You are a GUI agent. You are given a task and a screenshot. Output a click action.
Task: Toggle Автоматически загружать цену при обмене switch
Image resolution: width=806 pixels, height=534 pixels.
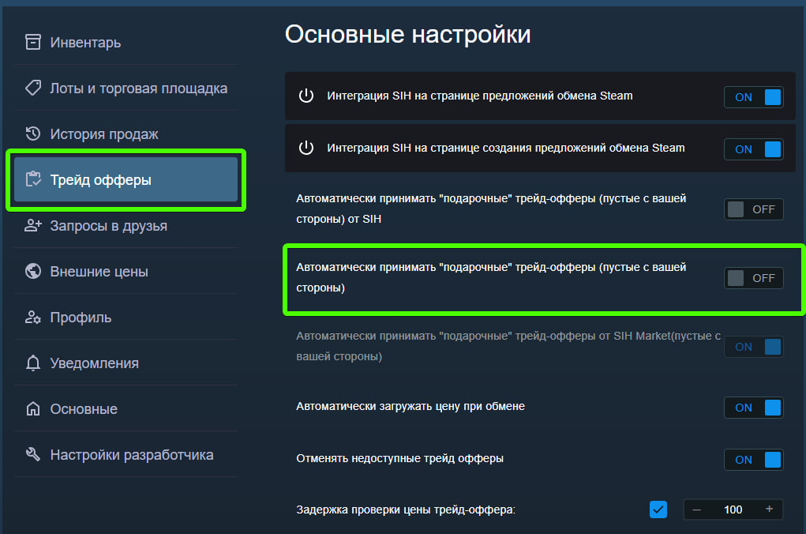tap(754, 408)
